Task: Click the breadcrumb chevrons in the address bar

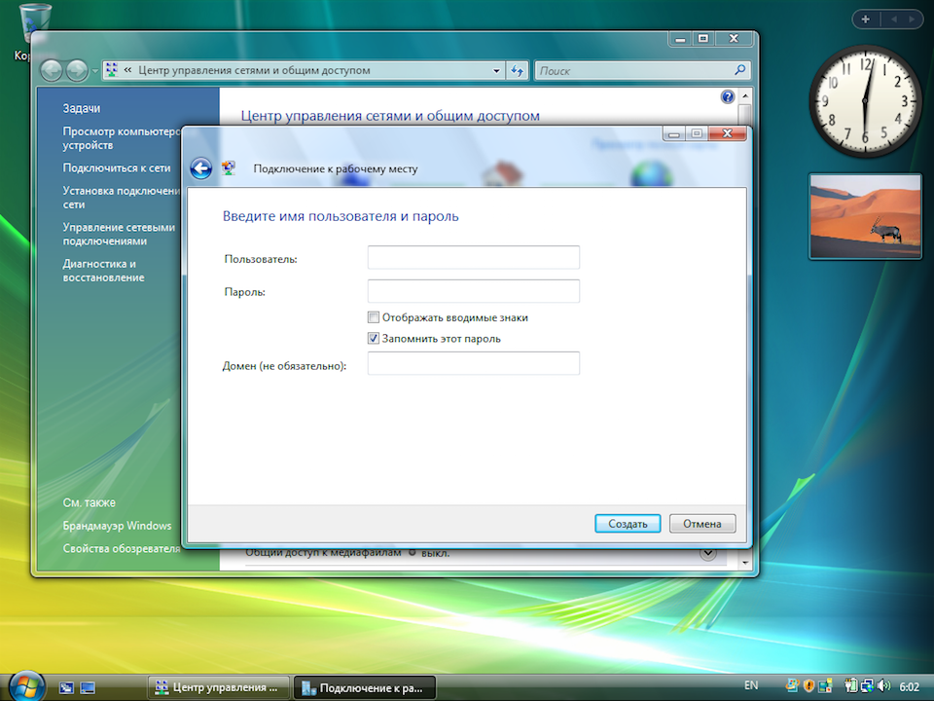Action: pos(128,70)
